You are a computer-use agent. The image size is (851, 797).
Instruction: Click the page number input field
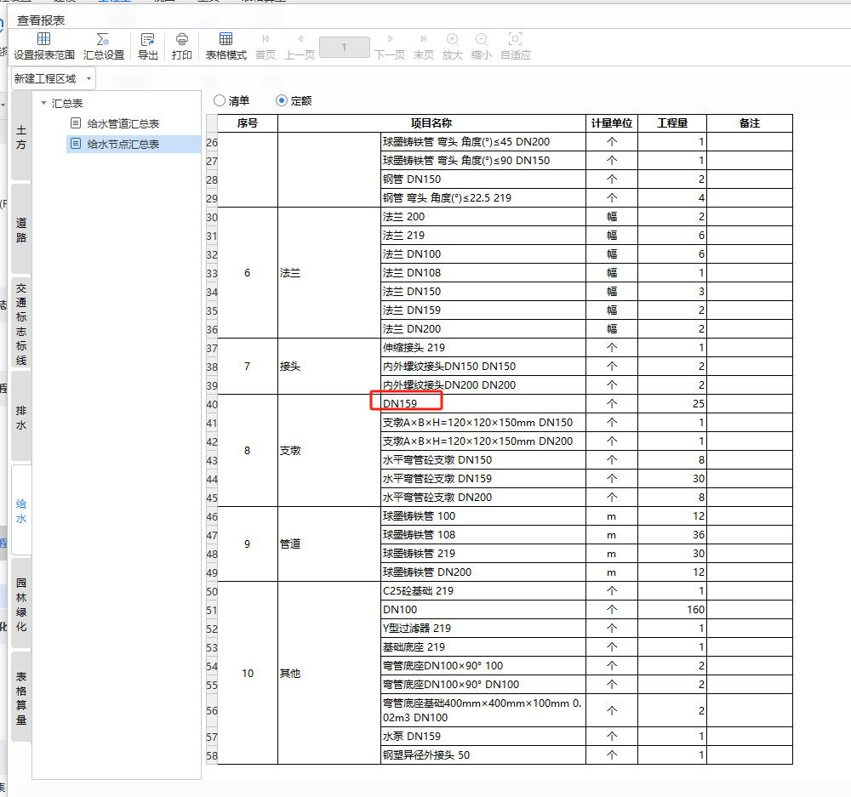pyautogui.click(x=345, y=47)
